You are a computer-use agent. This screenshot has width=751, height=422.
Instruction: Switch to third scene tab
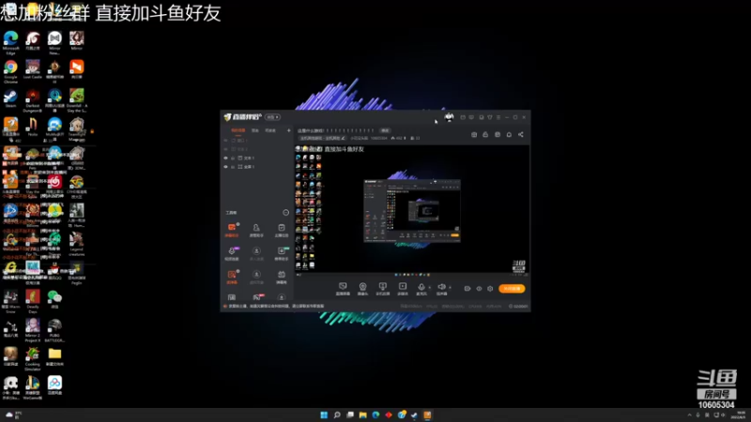(270, 130)
